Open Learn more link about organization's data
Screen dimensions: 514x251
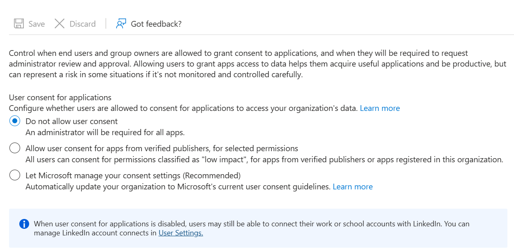(379, 108)
